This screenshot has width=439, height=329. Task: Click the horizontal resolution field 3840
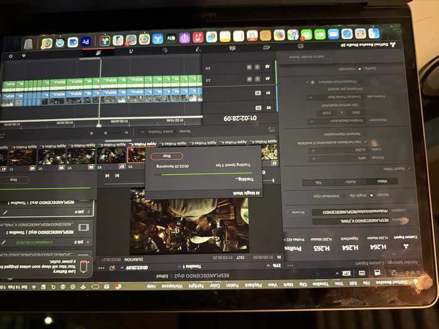point(356,112)
